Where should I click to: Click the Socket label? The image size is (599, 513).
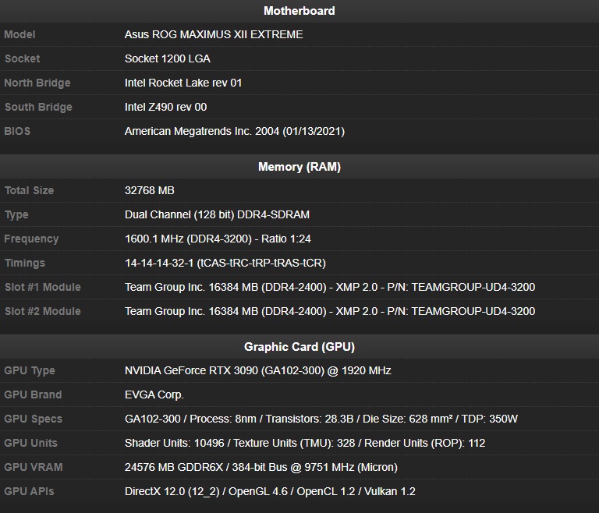coord(22,58)
